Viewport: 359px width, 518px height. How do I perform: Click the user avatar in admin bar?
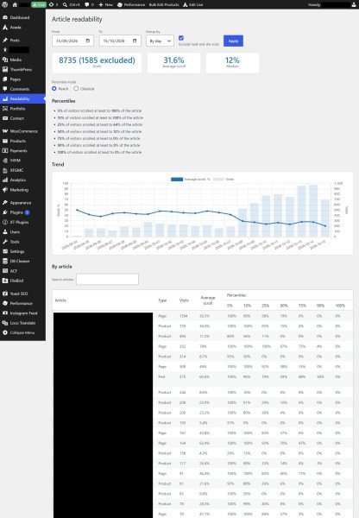coord(354,4)
